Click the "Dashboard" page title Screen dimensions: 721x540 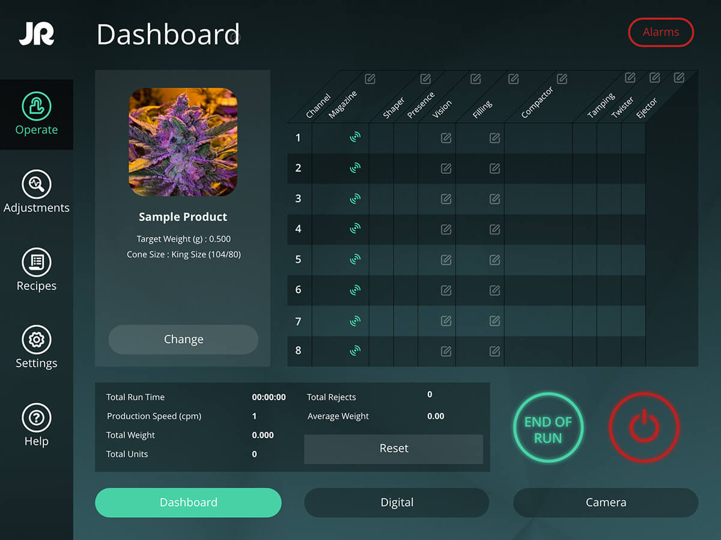click(x=168, y=34)
